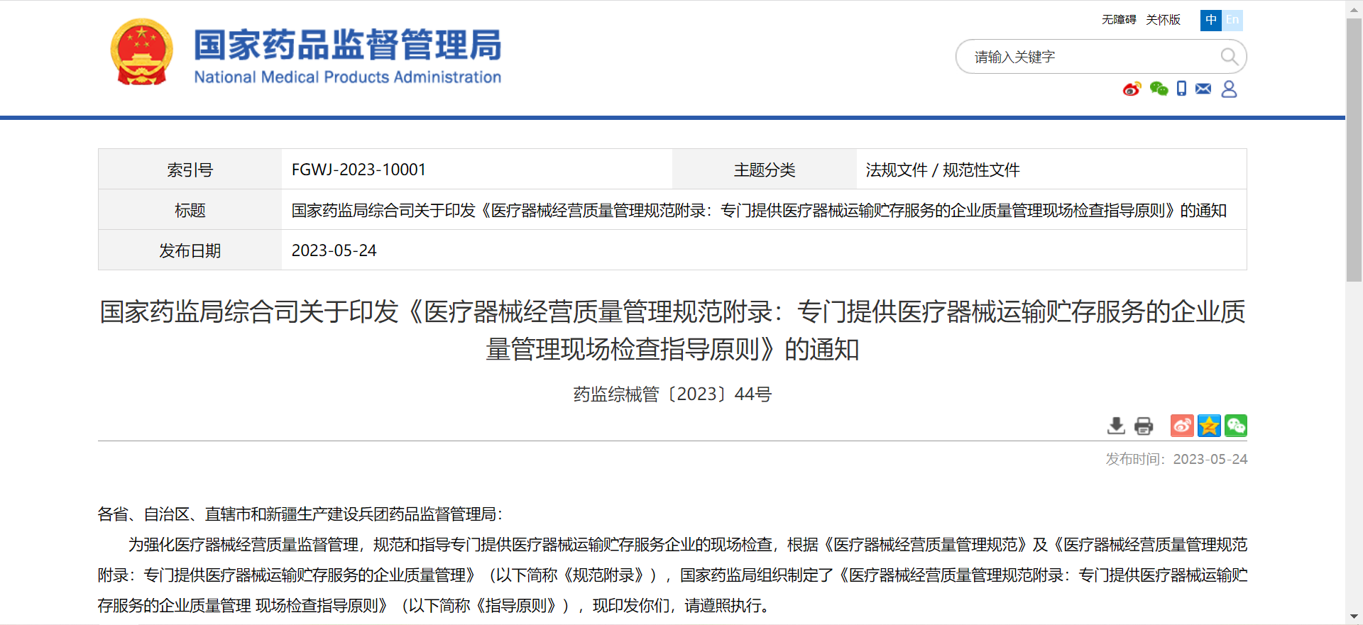Click the user account icon
The width and height of the screenshot is (1363, 625).
(x=1229, y=89)
